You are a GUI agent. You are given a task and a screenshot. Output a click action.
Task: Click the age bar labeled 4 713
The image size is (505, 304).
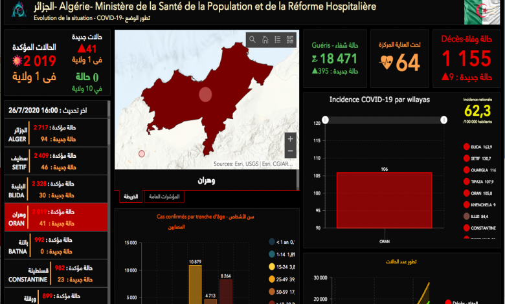click(x=210, y=301)
